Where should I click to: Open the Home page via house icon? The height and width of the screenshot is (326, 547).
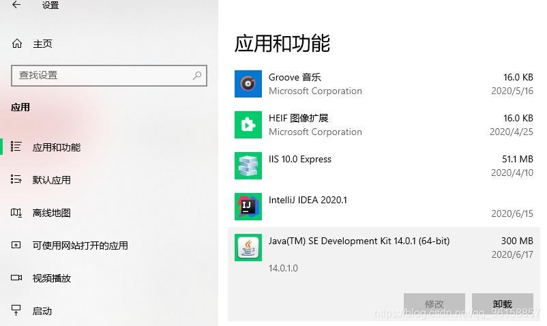pos(17,44)
